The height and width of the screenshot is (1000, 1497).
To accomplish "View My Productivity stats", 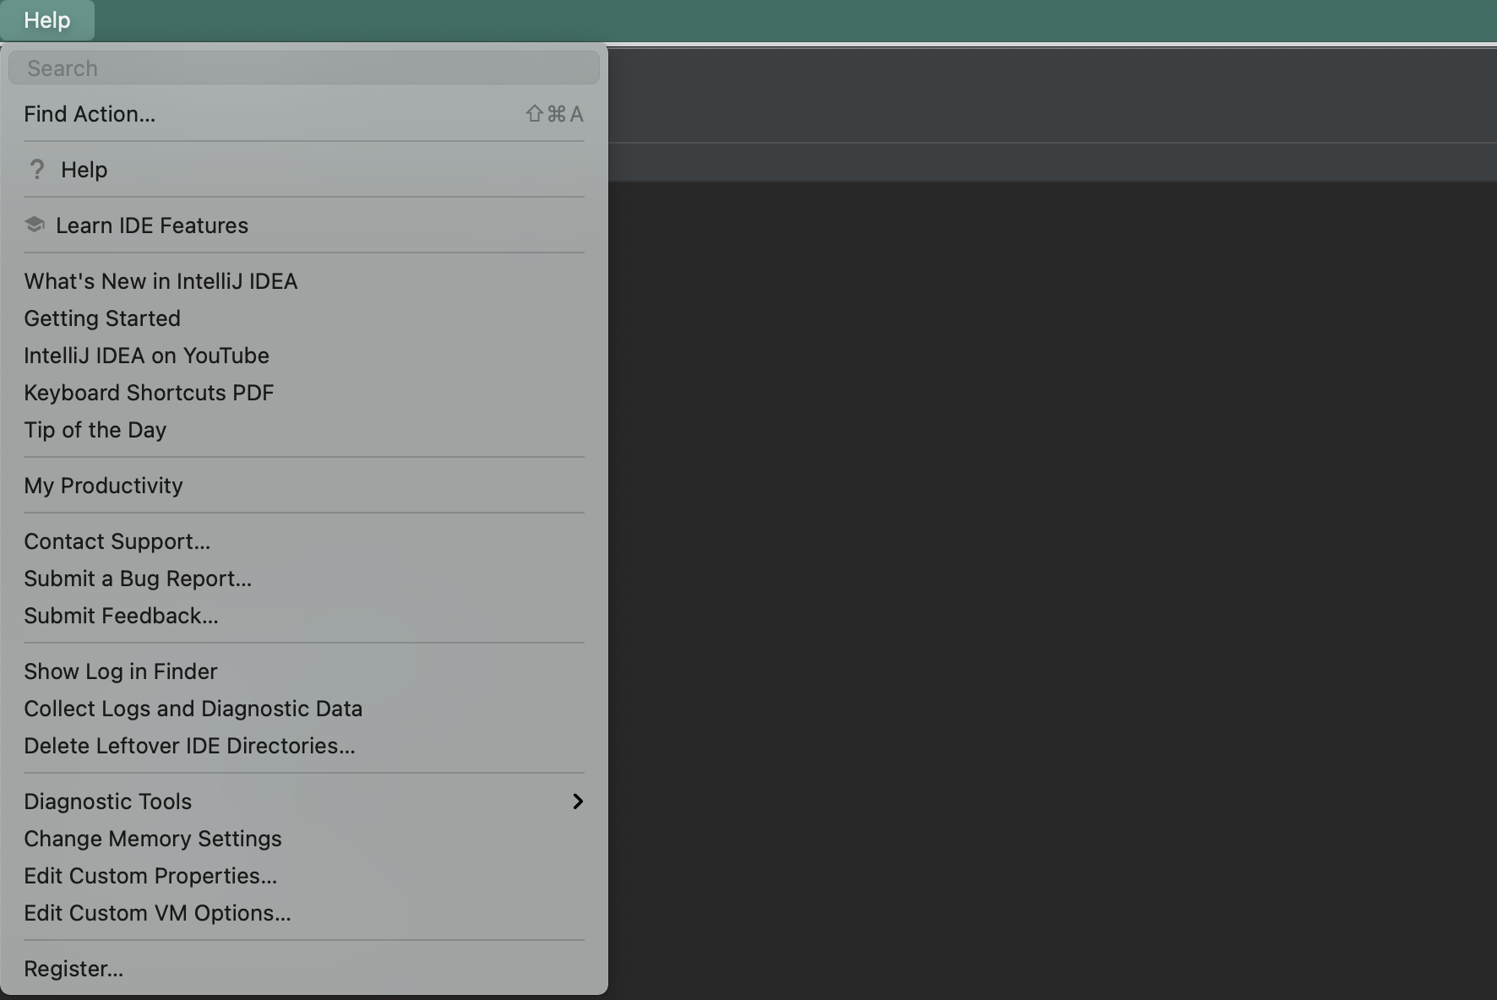I will pos(103,486).
